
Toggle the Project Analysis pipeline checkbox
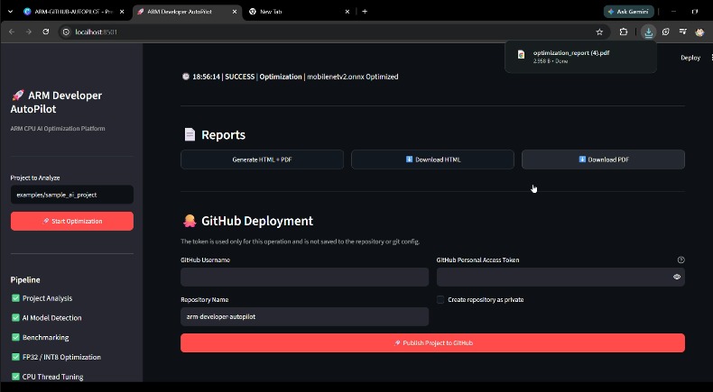point(15,298)
